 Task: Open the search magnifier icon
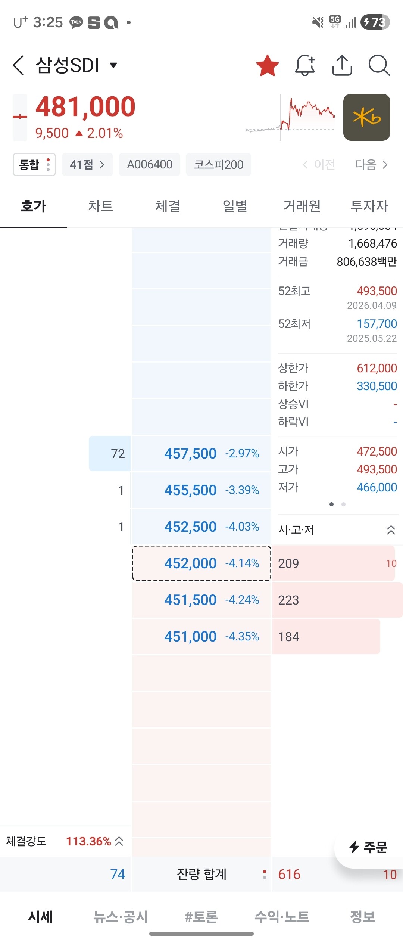click(379, 65)
